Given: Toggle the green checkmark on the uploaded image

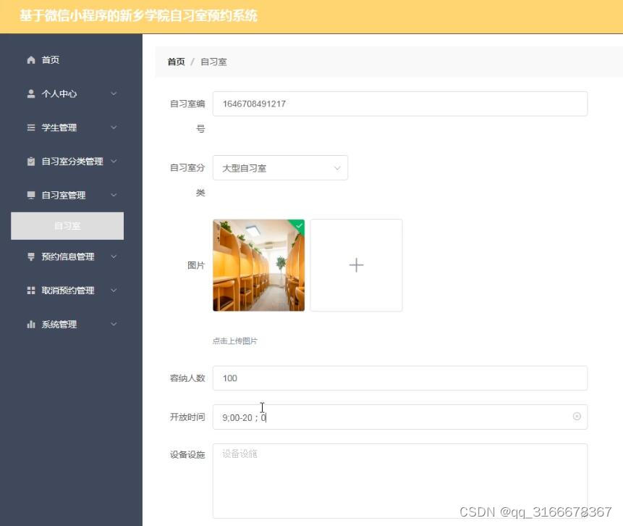Looking at the screenshot, I should click(x=298, y=225).
